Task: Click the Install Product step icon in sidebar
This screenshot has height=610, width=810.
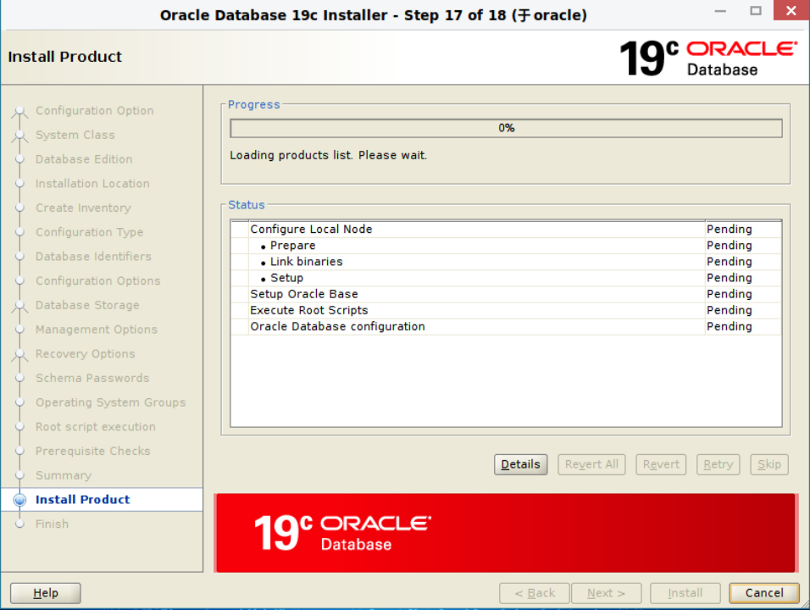Action: [x=20, y=500]
